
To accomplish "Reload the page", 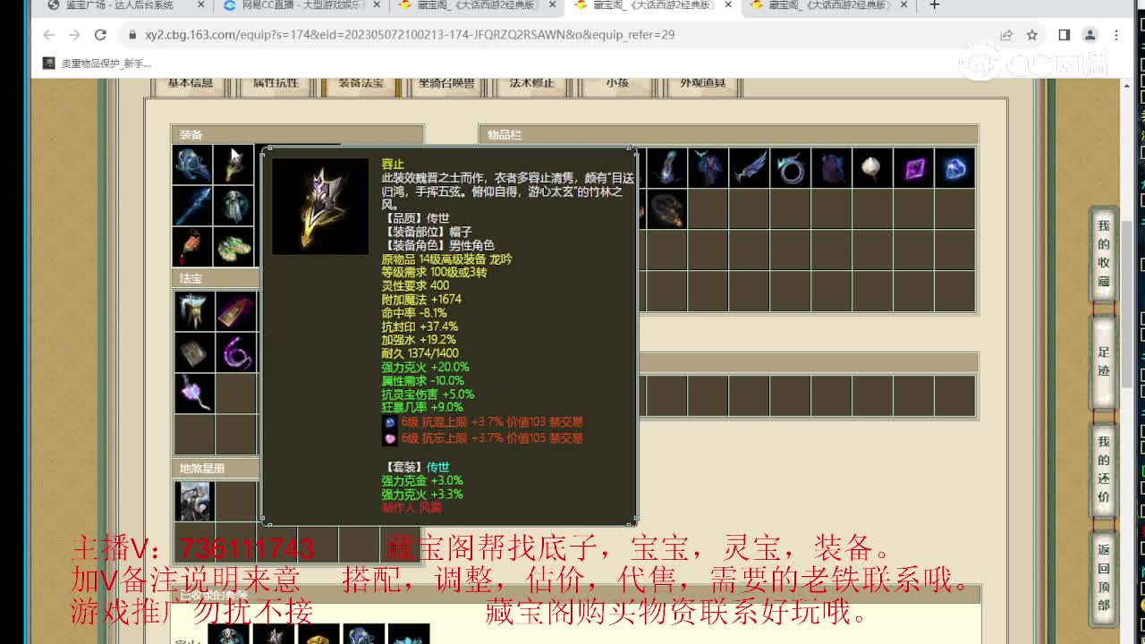I will (100, 35).
